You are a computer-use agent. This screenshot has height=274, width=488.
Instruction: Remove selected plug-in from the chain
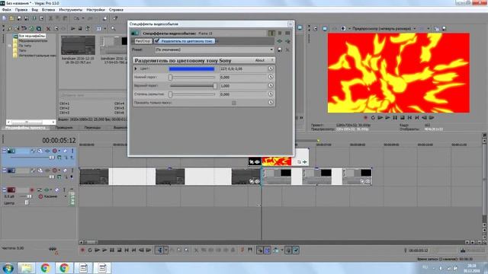point(287,41)
